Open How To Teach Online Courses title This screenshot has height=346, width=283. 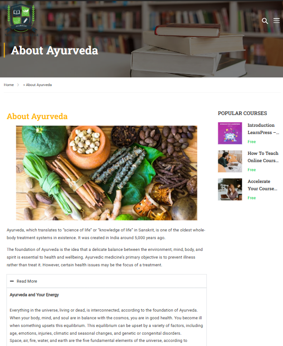coord(263,157)
